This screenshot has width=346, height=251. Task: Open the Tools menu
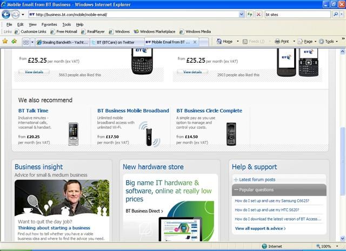(x=66, y=24)
